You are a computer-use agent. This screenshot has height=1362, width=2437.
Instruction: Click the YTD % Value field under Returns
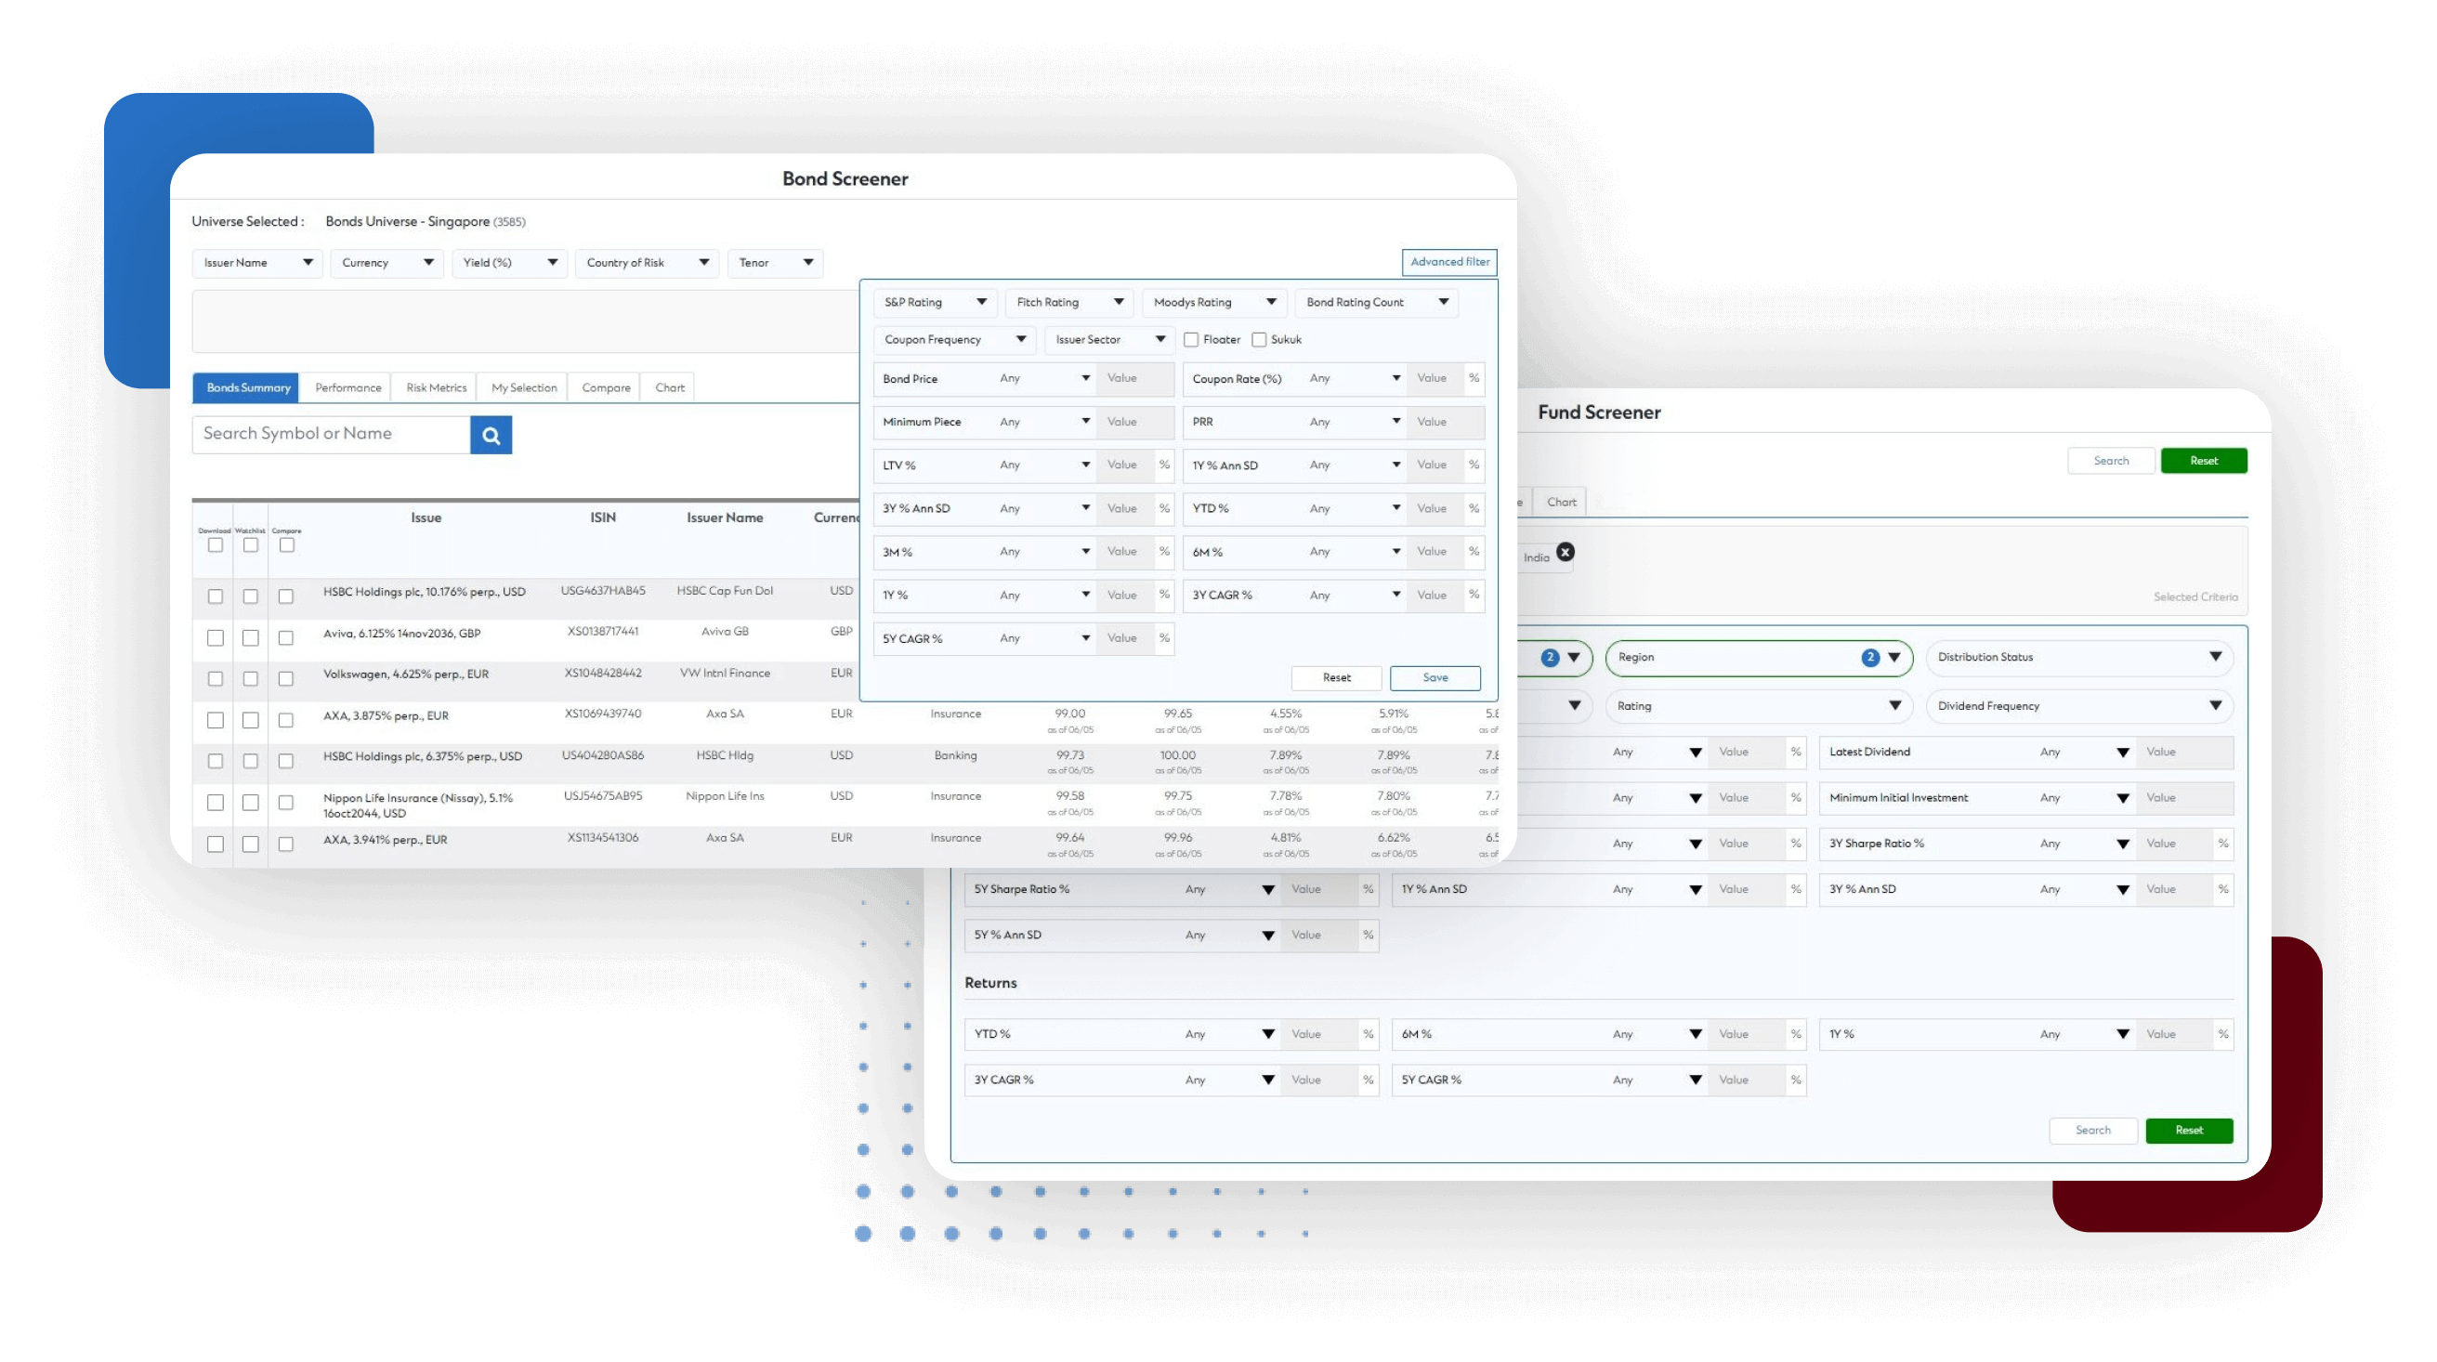click(1319, 1035)
